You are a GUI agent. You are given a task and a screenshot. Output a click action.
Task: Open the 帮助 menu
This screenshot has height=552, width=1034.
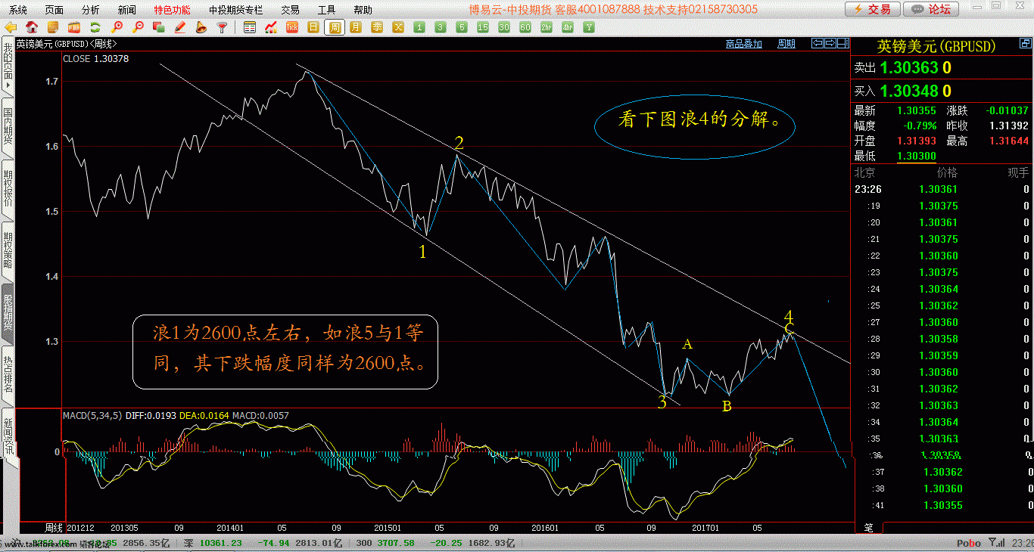(x=363, y=10)
